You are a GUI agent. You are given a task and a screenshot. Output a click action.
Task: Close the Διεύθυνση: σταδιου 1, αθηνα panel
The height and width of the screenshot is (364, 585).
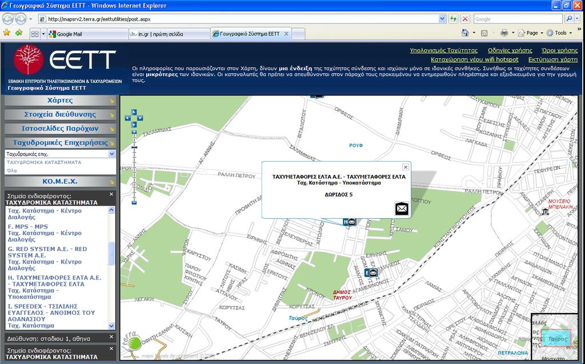111,337
